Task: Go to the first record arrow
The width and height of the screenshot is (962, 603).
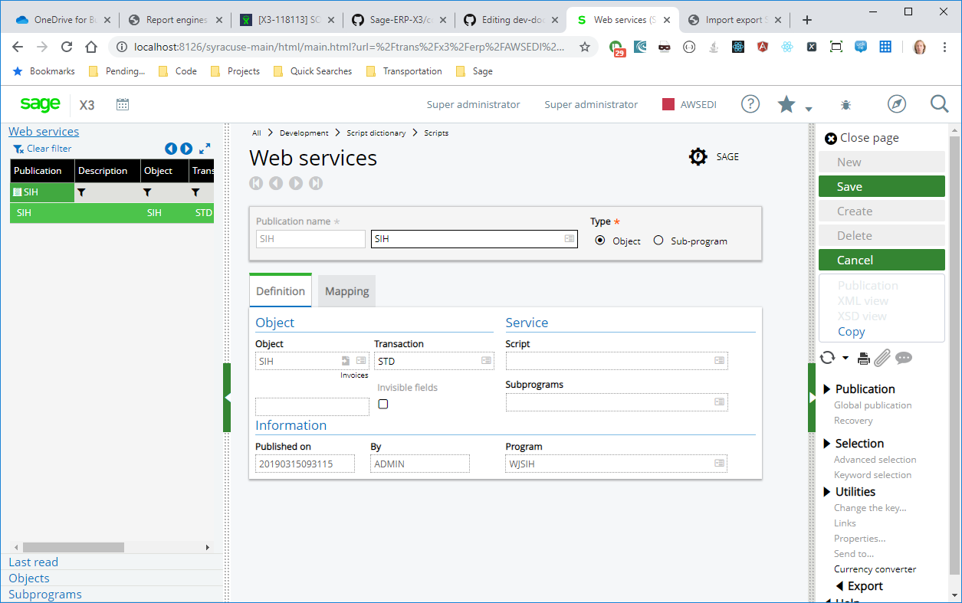Action: (x=256, y=183)
